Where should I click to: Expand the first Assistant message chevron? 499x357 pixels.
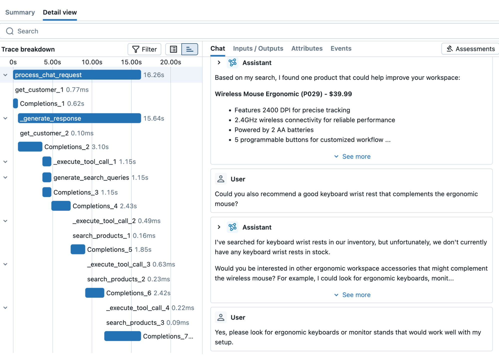(219, 63)
